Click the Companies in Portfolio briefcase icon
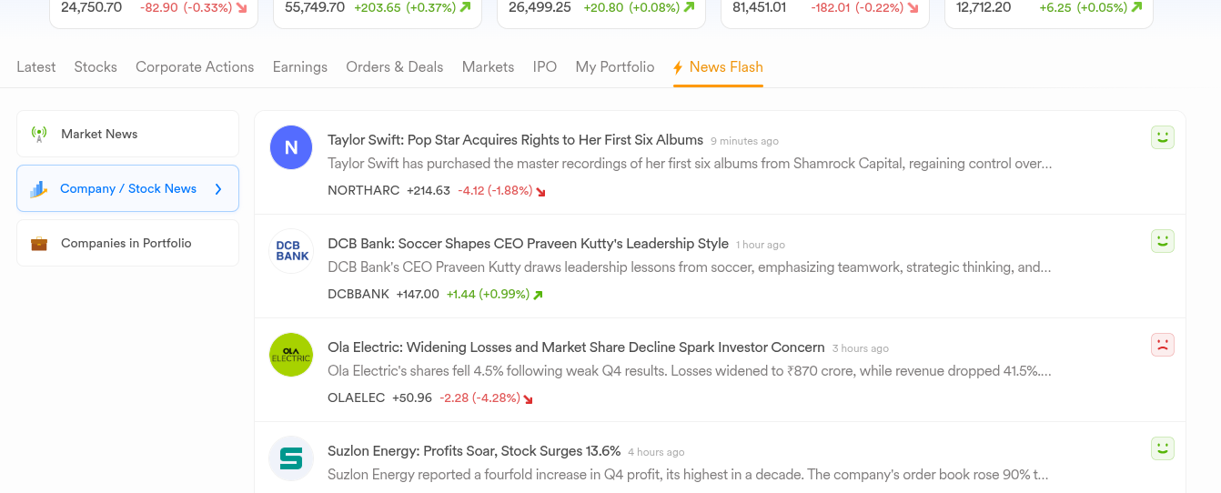Screen dimensions: 1221x493 pyautogui.click(x=38, y=244)
